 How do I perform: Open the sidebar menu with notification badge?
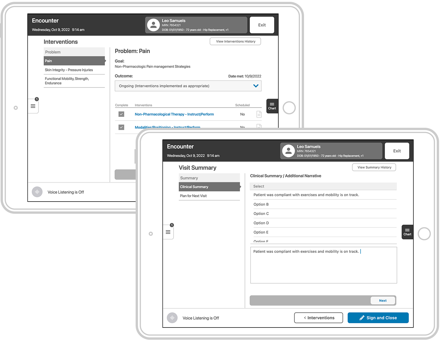click(x=168, y=232)
